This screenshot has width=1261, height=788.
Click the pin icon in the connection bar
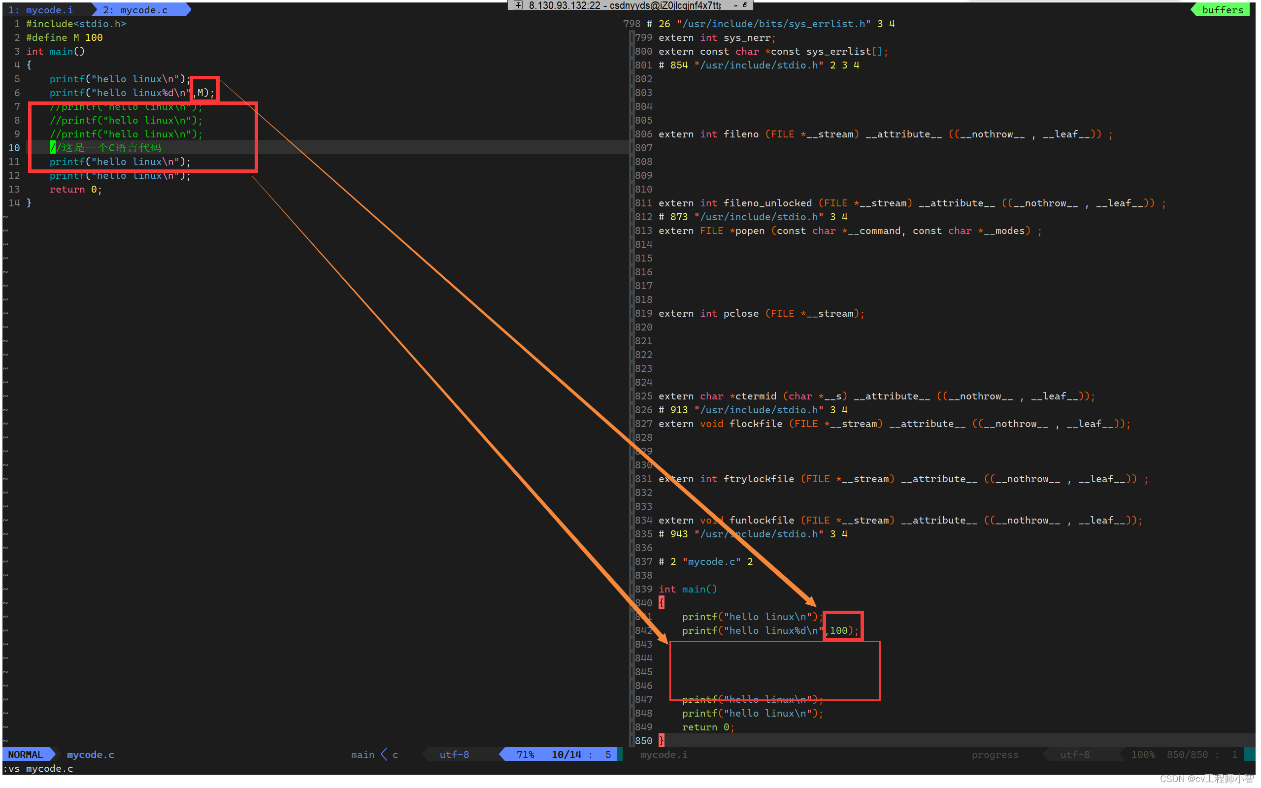pos(518,5)
